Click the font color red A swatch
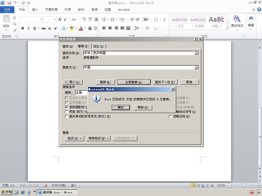This screenshot has height=196, width=262. coord(81,28)
